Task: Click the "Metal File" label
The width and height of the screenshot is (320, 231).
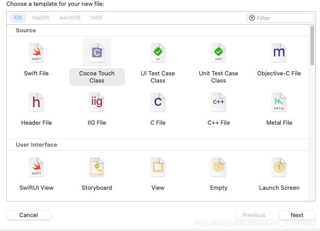Action: click(x=279, y=123)
